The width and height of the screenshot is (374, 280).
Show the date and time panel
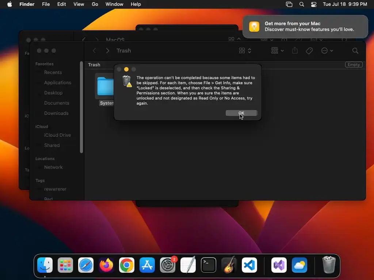click(x=345, y=4)
